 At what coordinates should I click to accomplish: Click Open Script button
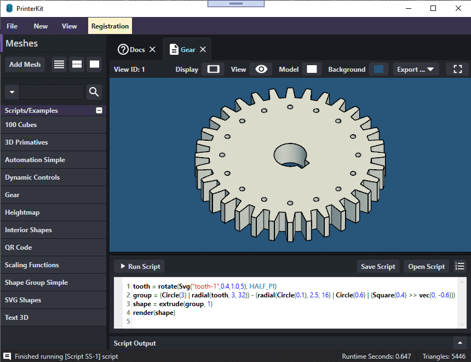(x=426, y=267)
